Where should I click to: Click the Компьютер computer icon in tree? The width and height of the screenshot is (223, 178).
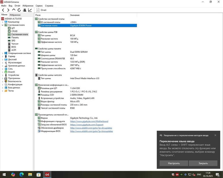(x=6, y=22)
